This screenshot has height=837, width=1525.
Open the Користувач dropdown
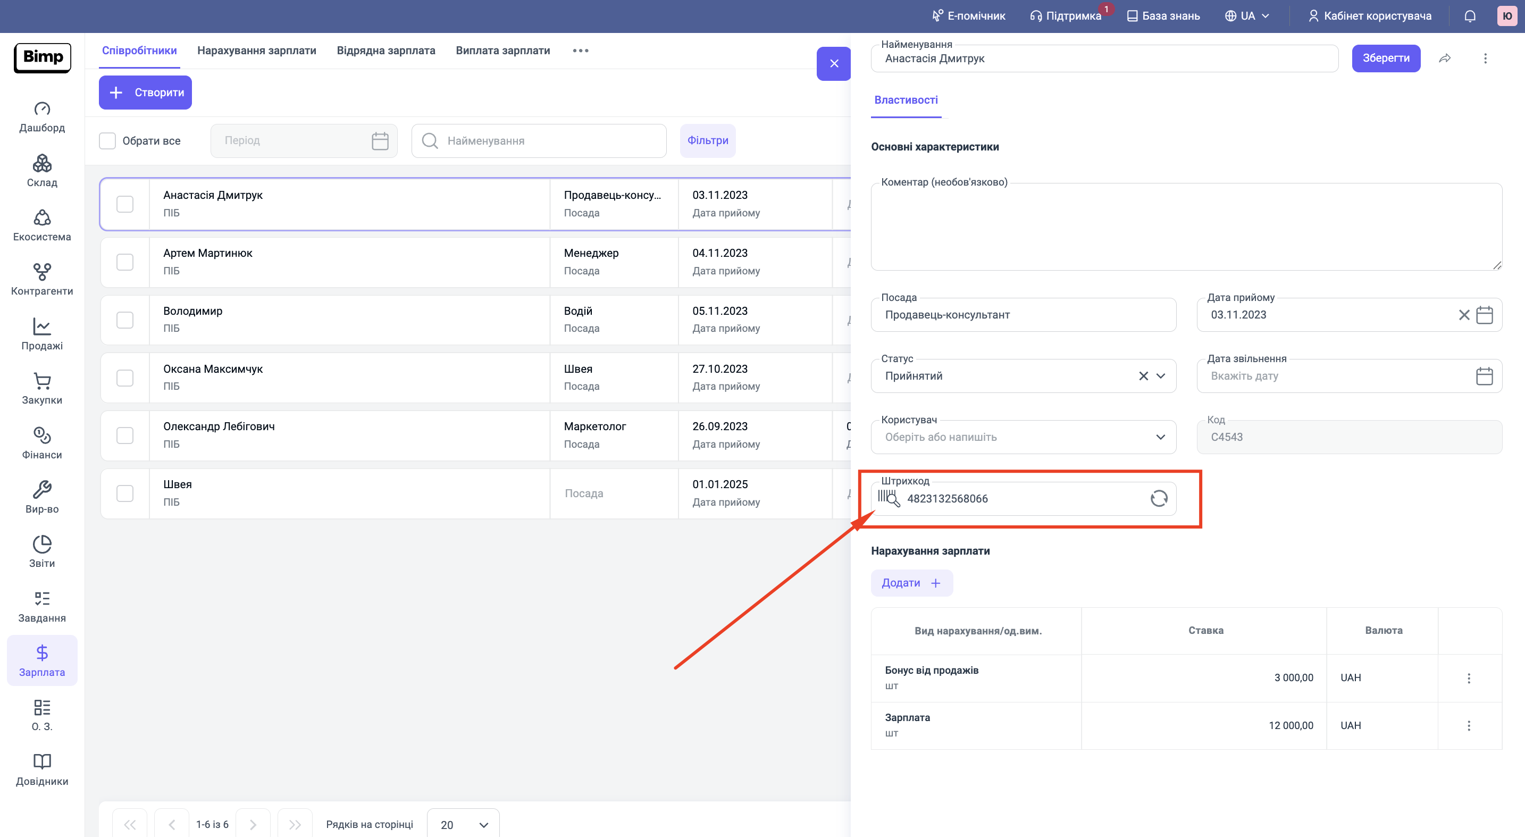tap(1160, 437)
